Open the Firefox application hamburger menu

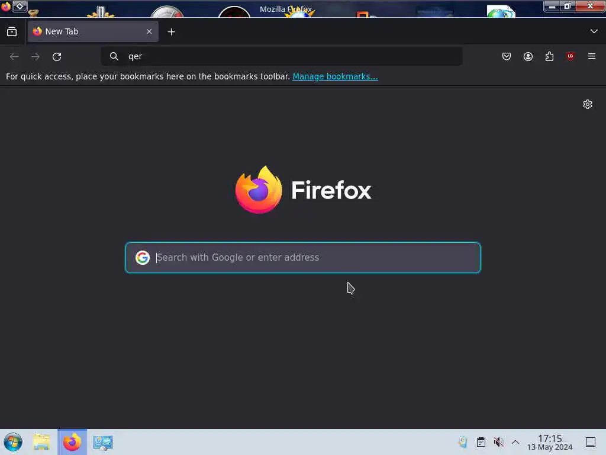pyautogui.click(x=592, y=56)
